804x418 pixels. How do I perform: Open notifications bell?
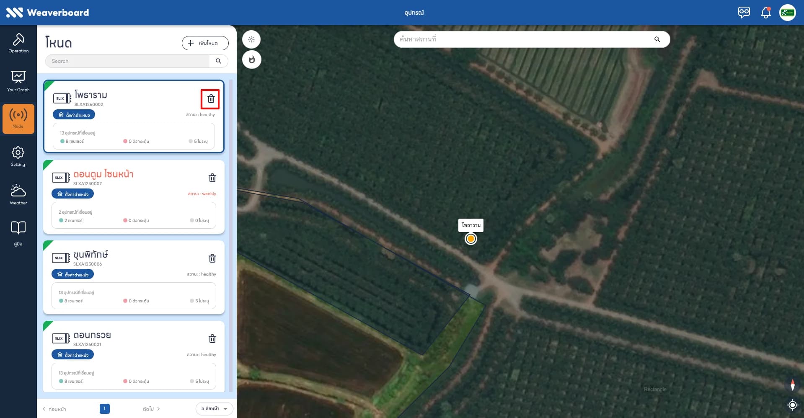766,12
